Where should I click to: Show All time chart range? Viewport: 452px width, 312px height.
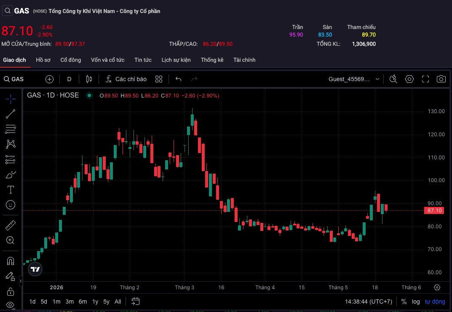118,301
